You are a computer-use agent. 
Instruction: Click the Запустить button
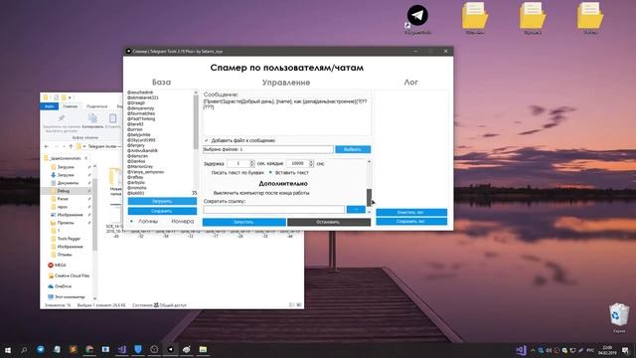[x=244, y=222]
